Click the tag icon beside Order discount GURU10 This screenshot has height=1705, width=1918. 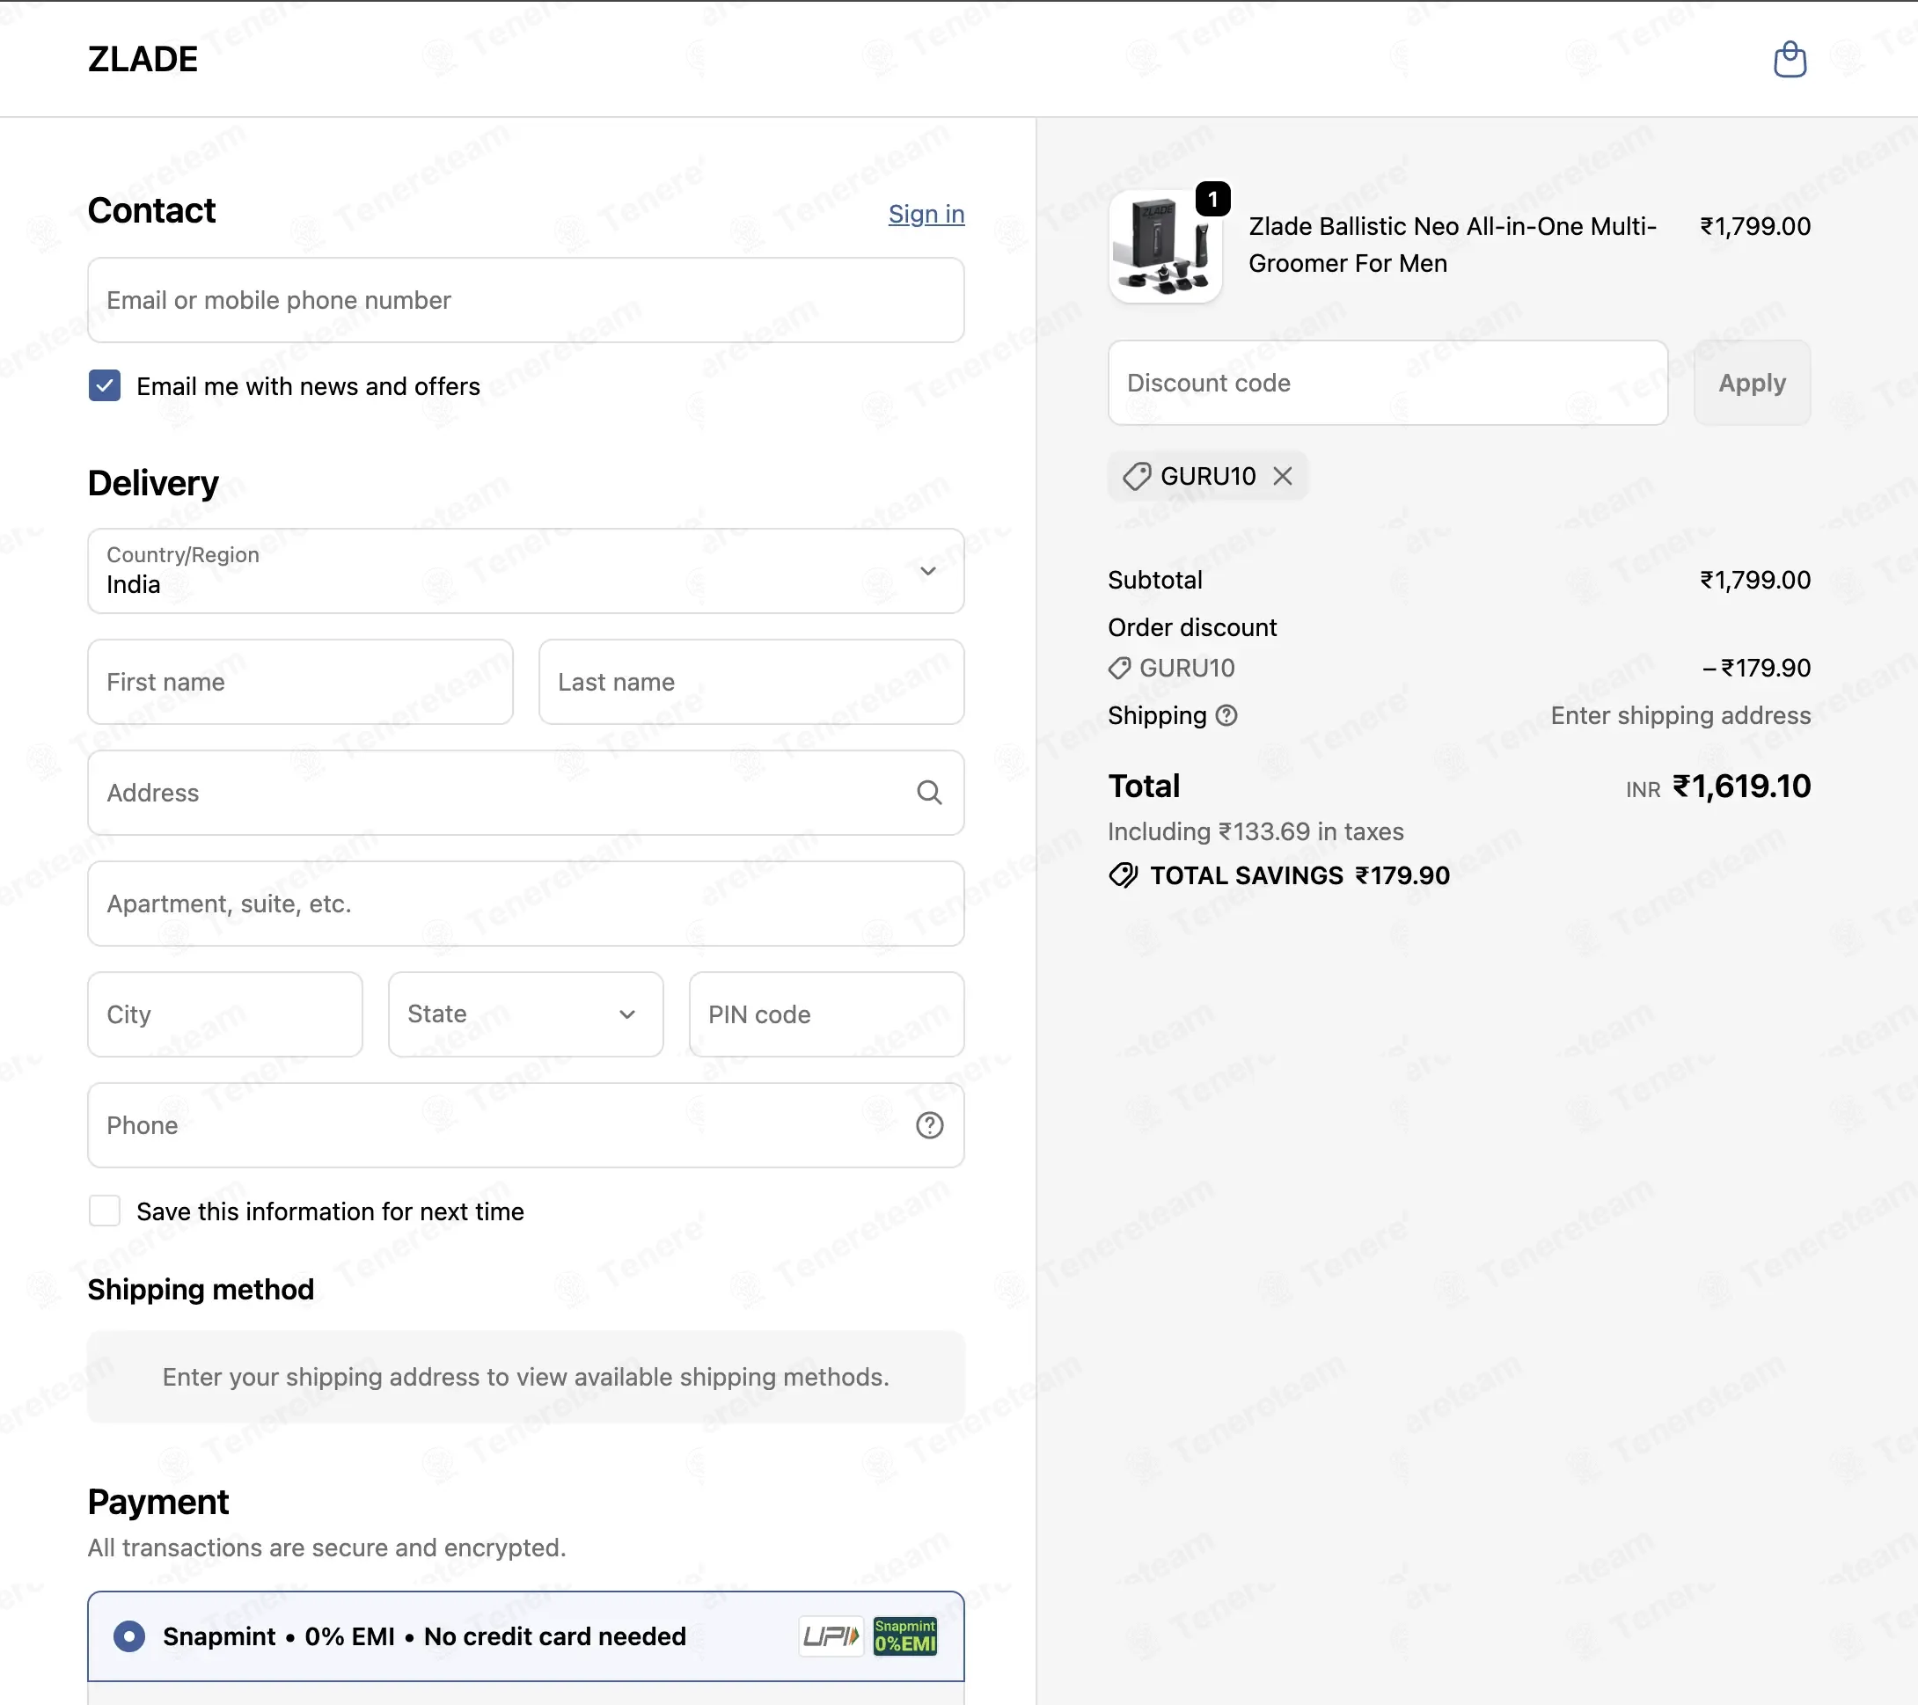tap(1118, 668)
